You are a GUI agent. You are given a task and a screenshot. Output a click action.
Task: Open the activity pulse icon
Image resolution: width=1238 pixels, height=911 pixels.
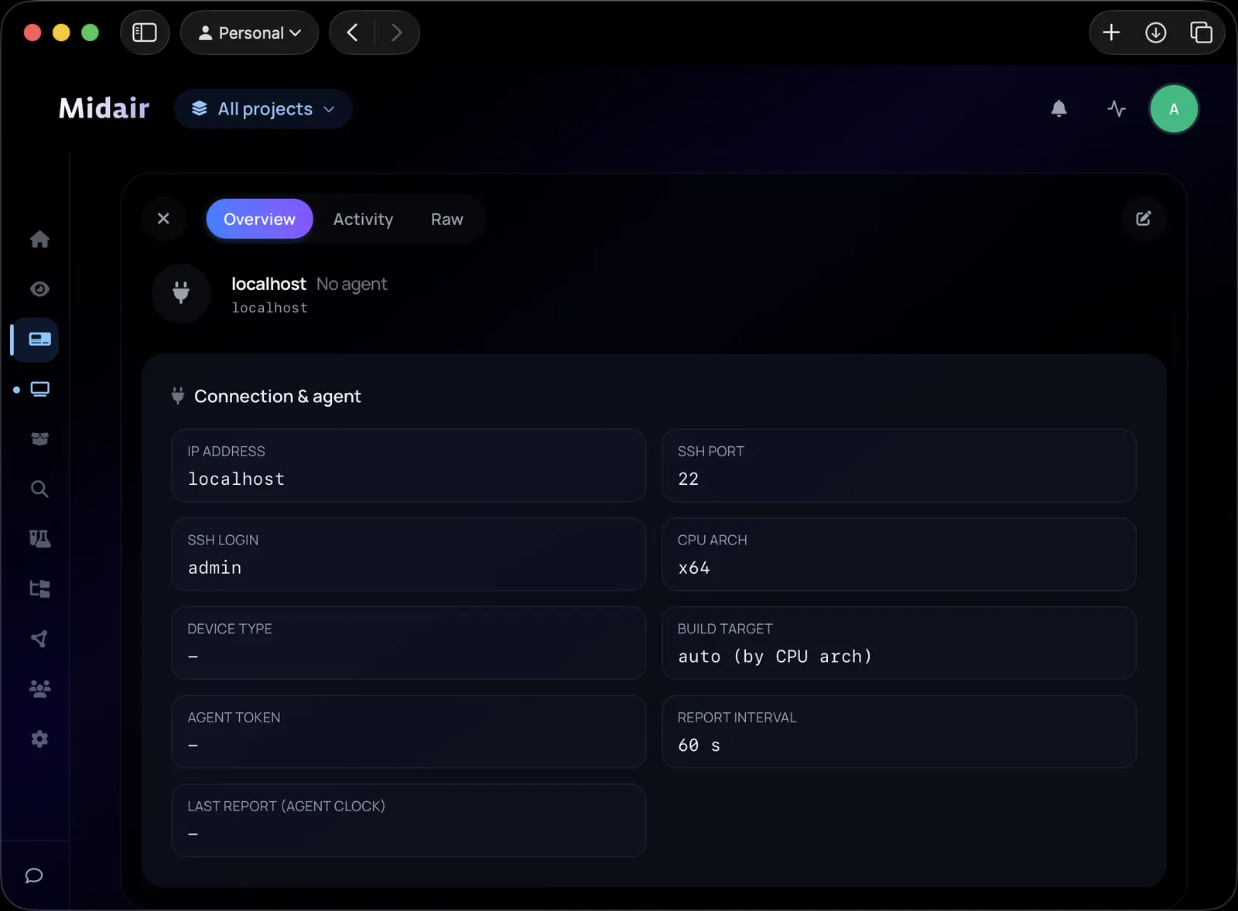1117,109
